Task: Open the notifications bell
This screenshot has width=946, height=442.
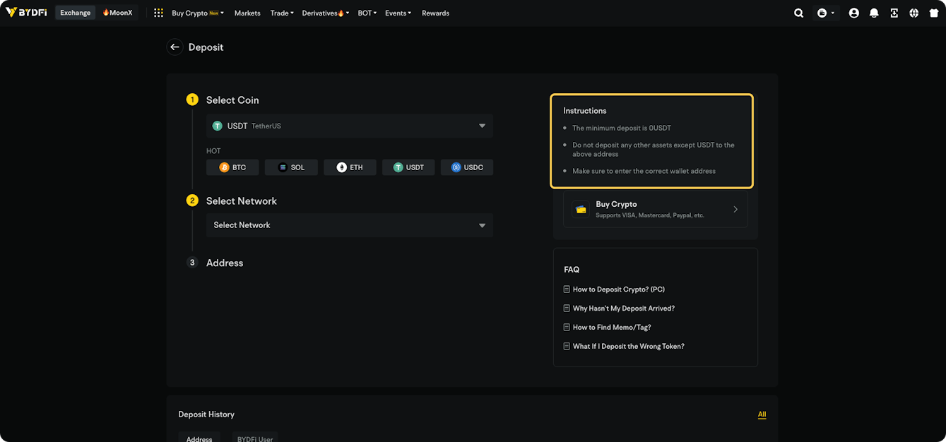Action: [x=874, y=13]
